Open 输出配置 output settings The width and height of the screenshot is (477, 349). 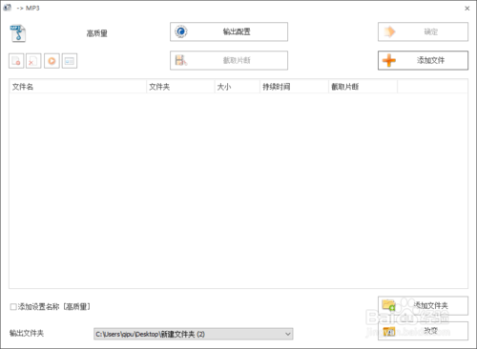coord(229,31)
